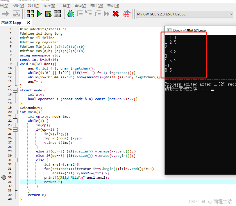Open the 重构[C] menu
The height and width of the screenshot is (206, 236).
tap(81, 6)
